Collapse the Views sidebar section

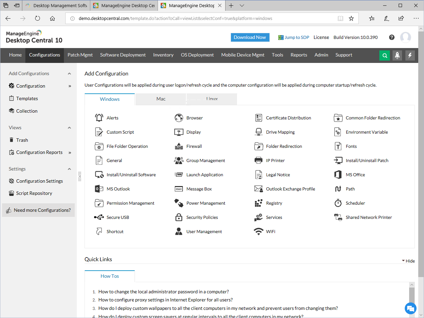click(x=69, y=128)
